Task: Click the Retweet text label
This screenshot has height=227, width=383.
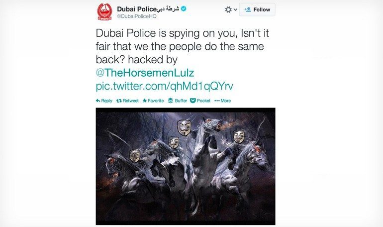Action: tap(131, 101)
